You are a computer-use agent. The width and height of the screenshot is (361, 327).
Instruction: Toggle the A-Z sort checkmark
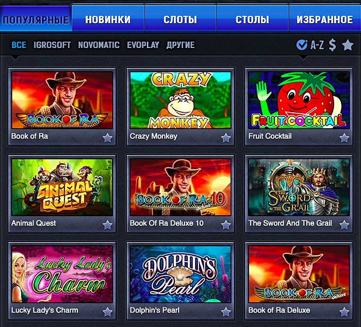click(x=302, y=45)
